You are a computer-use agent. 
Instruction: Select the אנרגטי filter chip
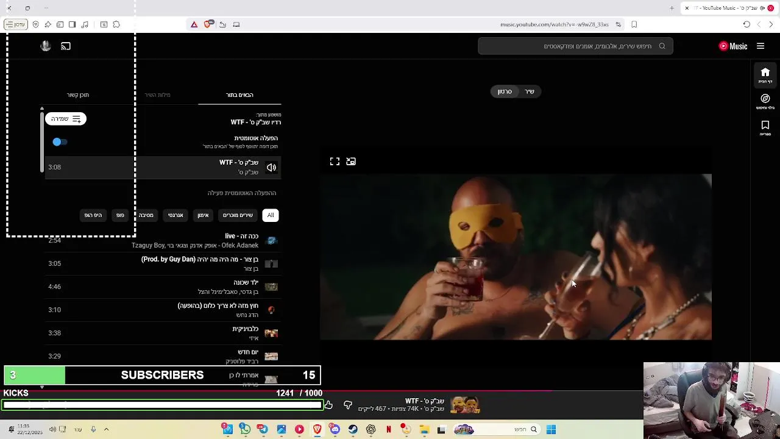175,215
